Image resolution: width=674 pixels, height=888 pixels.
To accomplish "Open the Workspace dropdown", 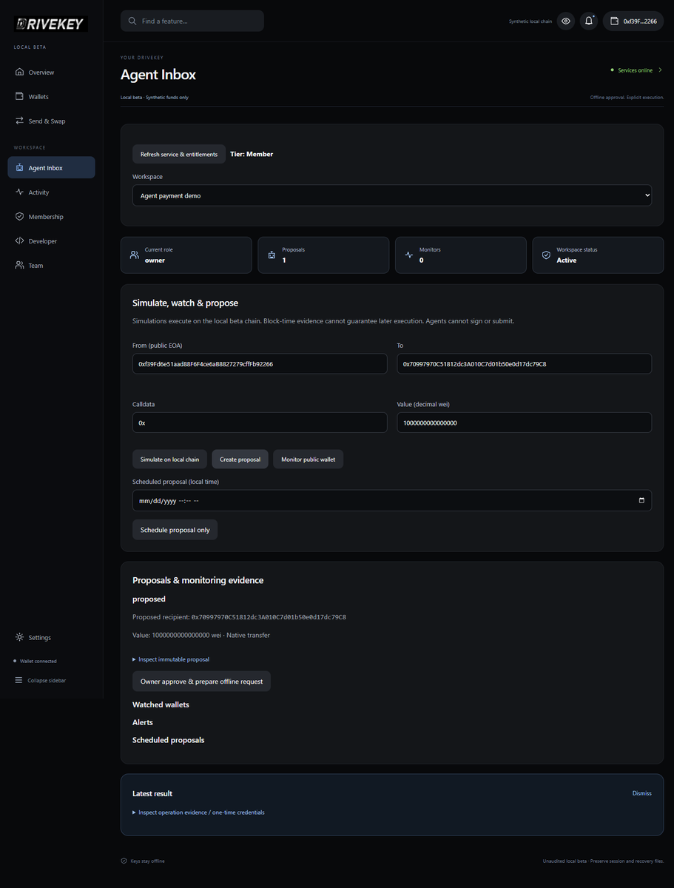I will click(392, 195).
